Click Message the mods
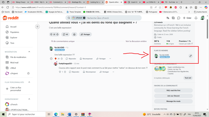 (x=173, y=101)
